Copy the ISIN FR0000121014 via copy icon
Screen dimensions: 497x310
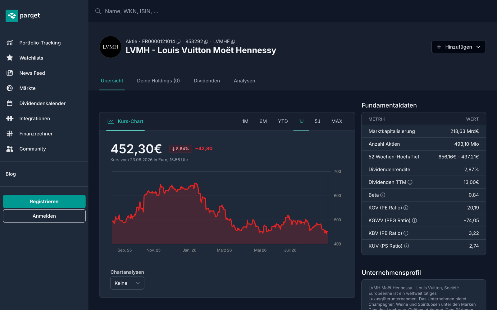coord(179,42)
